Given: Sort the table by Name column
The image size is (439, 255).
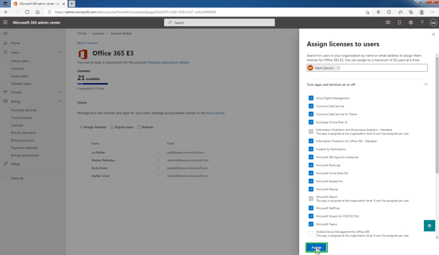Looking at the screenshot, I should [95, 143].
